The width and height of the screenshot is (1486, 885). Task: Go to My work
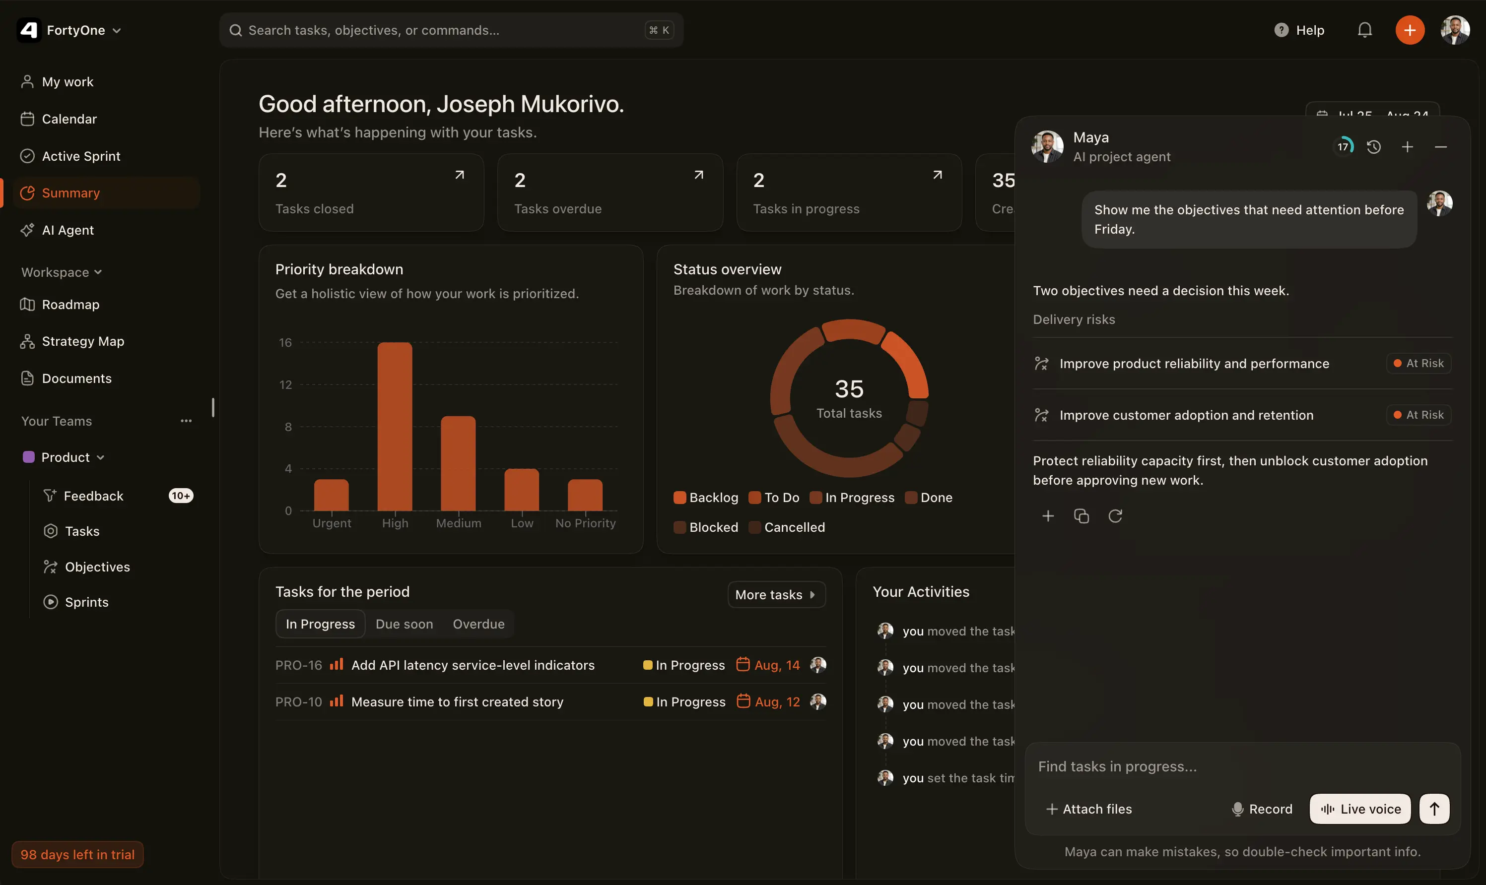pos(106,82)
